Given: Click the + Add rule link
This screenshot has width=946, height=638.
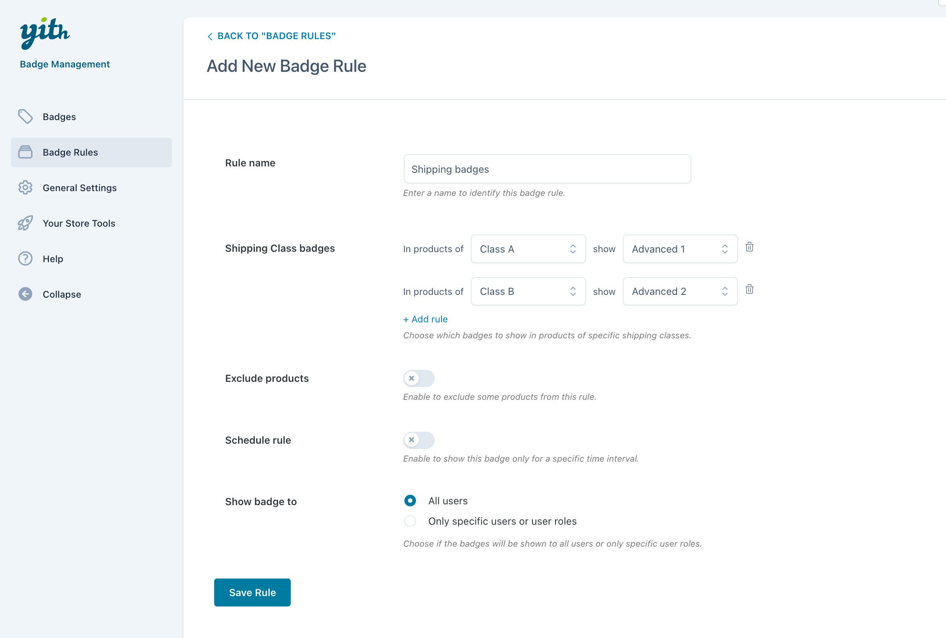Looking at the screenshot, I should (x=425, y=320).
